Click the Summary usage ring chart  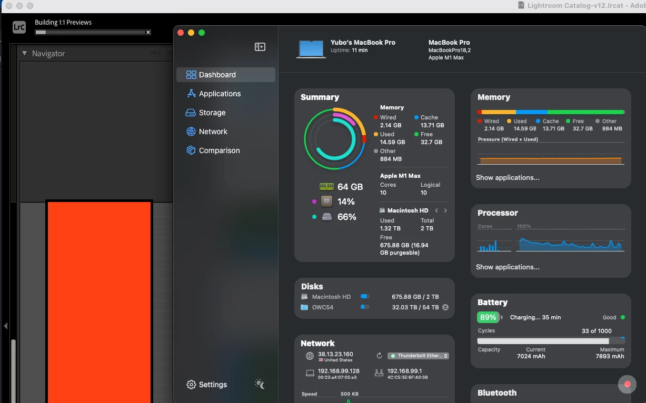point(335,139)
